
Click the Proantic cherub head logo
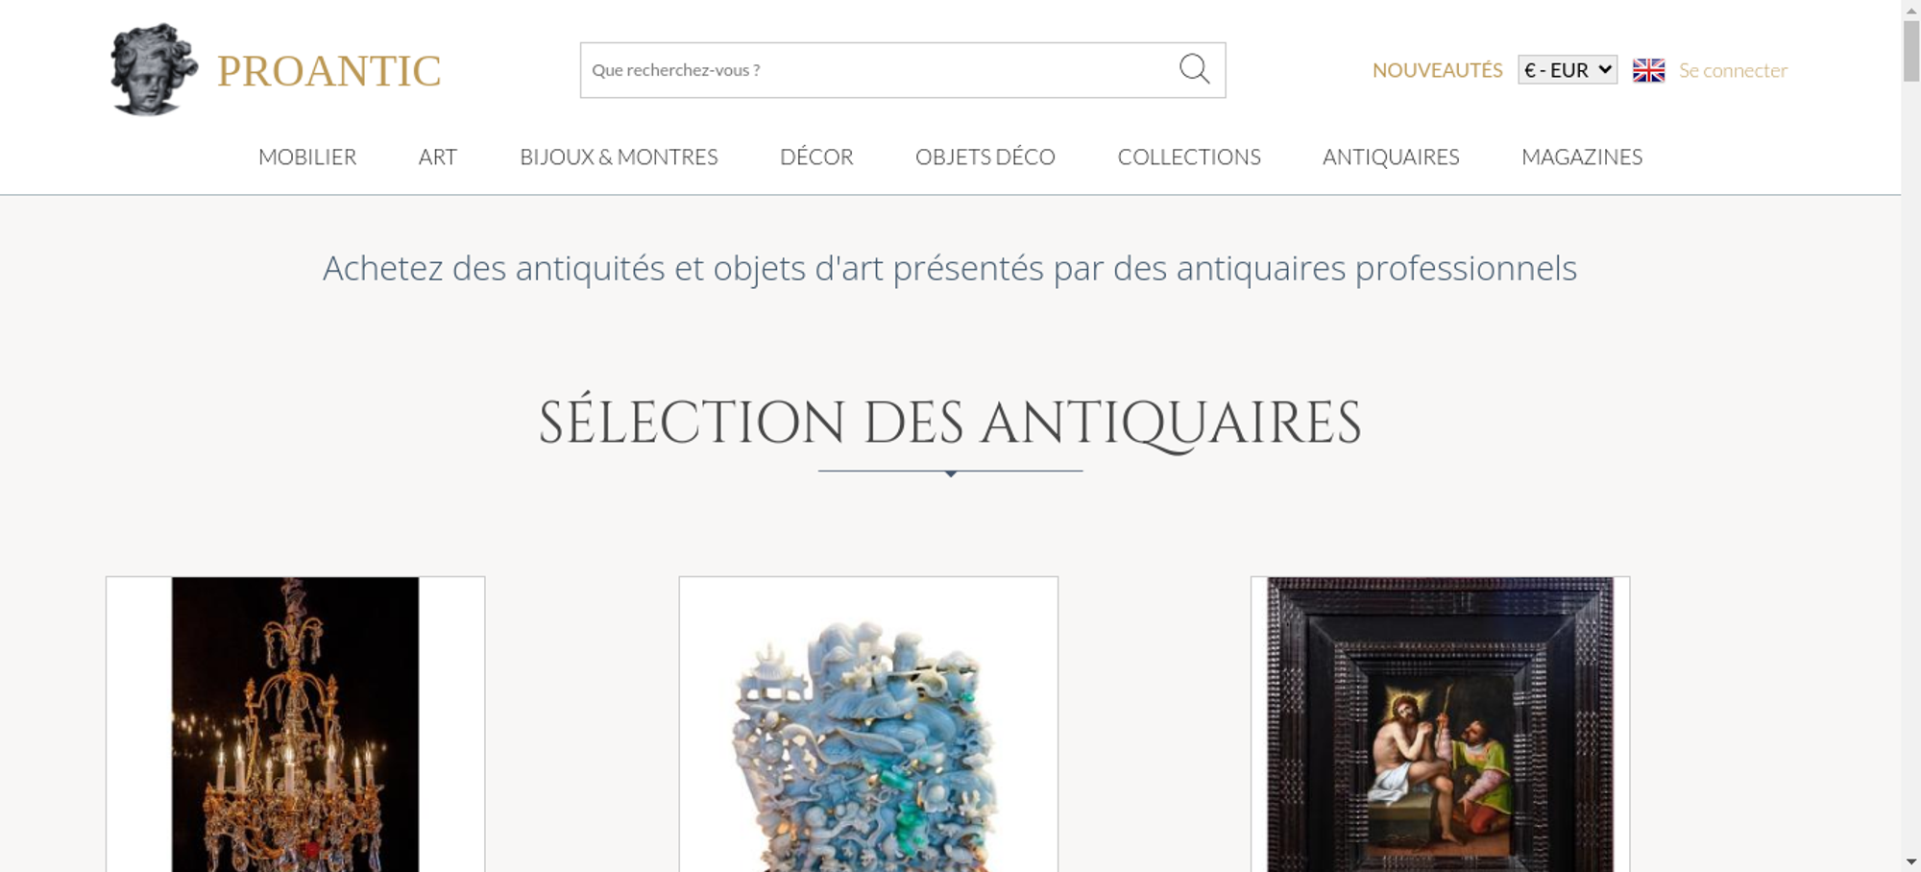[154, 70]
